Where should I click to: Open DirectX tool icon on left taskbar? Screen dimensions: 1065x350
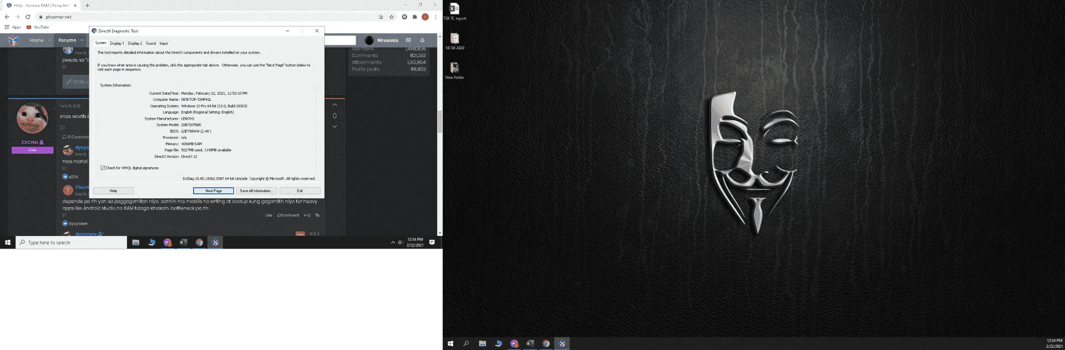click(x=215, y=243)
